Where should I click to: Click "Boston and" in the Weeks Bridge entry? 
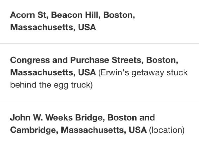[131, 118]
